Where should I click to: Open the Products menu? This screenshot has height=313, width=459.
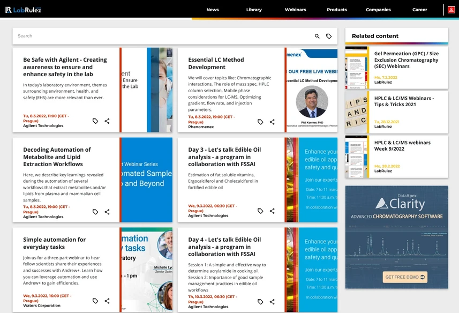tap(337, 10)
